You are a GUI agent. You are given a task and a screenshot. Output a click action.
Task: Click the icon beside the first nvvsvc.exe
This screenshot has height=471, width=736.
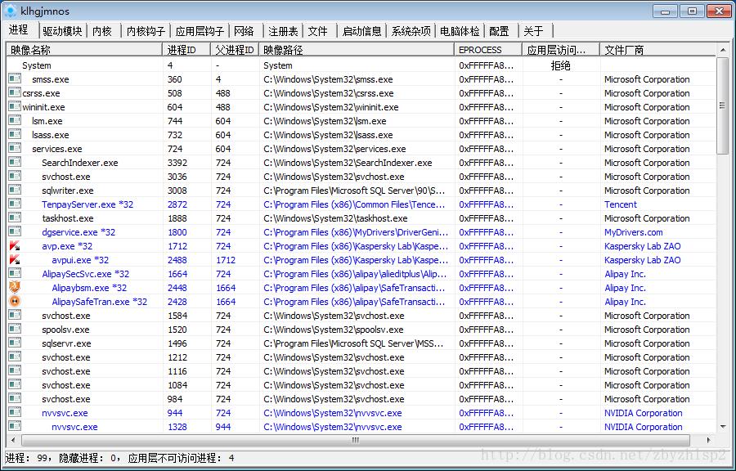pyautogui.click(x=15, y=413)
